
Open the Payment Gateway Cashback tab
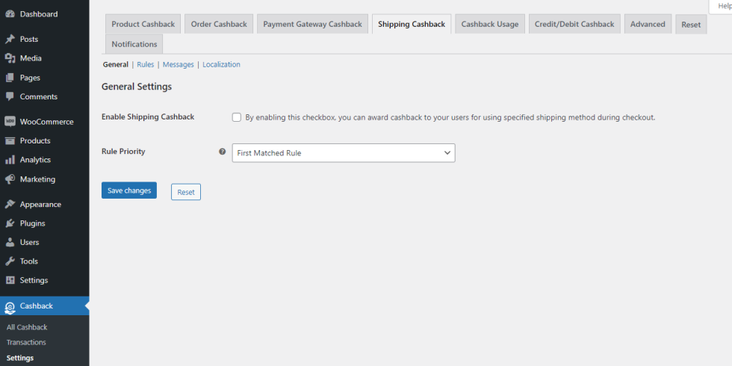click(x=312, y=25)
